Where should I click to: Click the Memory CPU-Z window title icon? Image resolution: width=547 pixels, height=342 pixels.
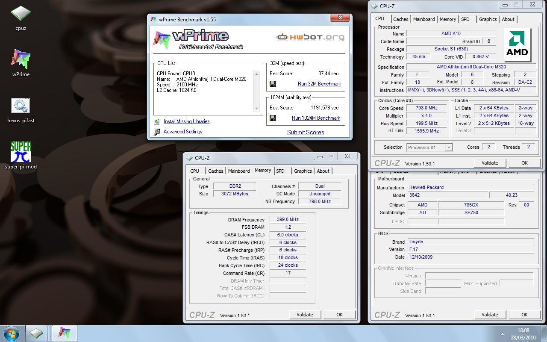tap(189, 158)
